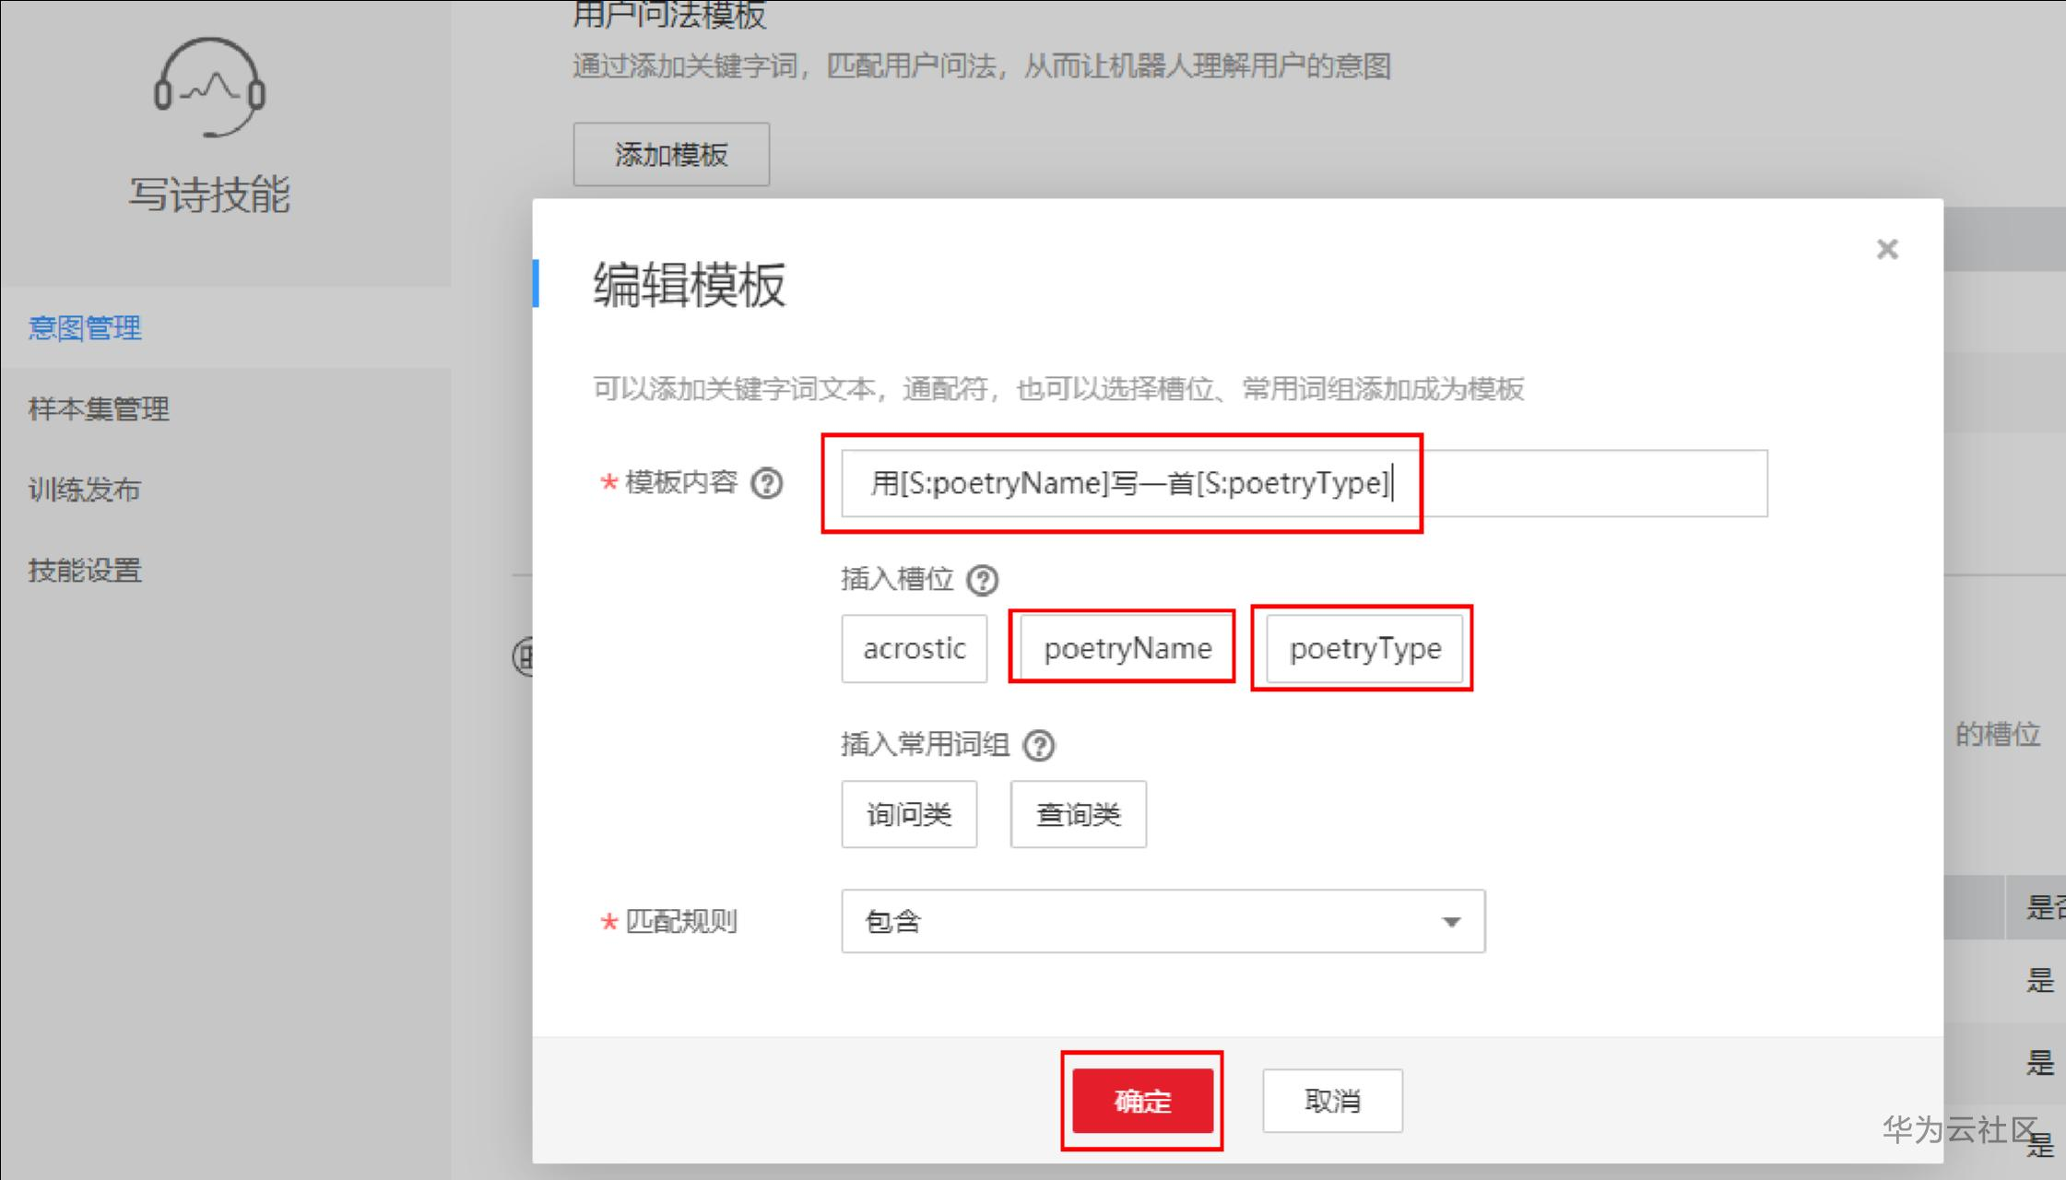Insert the poetryType slot
Image resolution: width=2066 pixels, height=1180 pixels.
[1364, 649]
